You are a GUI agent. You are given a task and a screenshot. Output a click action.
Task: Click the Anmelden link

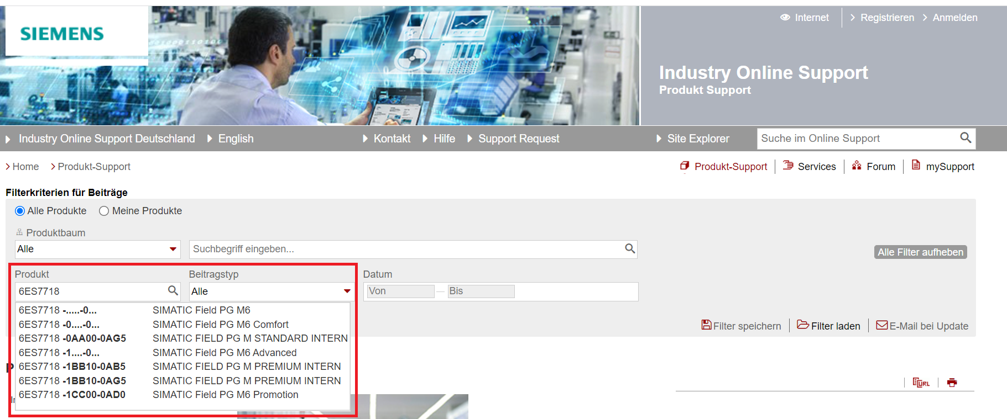click(955, 18)
